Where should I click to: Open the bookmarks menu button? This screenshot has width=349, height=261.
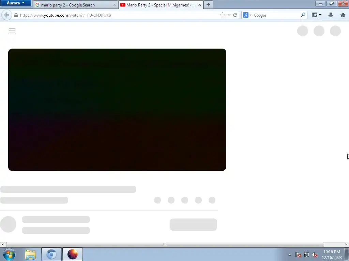(x=317, y=15)
